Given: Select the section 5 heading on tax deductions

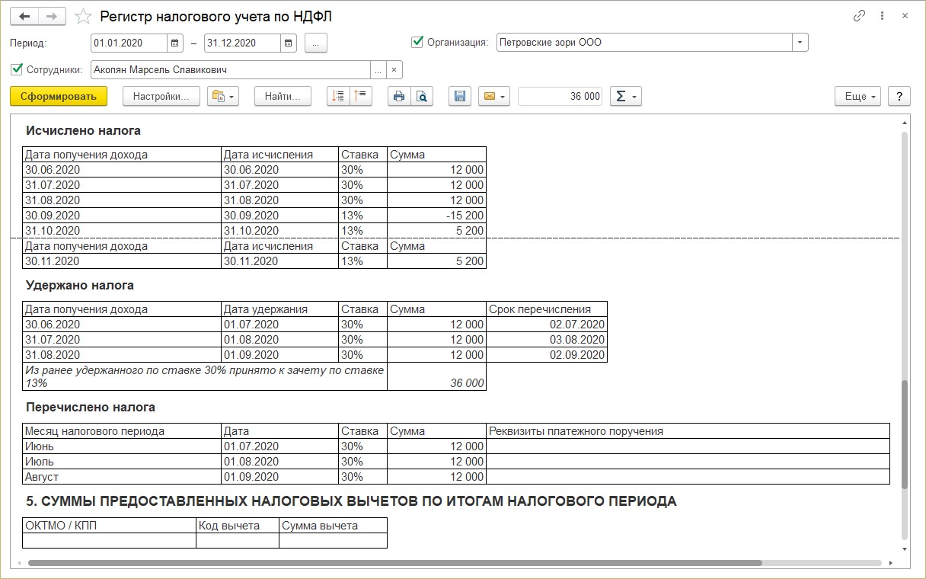Looking at the screenshot, I should (351, 501).
